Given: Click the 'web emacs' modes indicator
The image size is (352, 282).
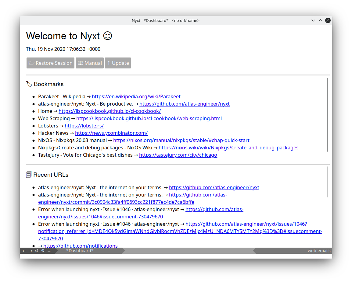Looking at the screenshot, I should coord(319,251).
